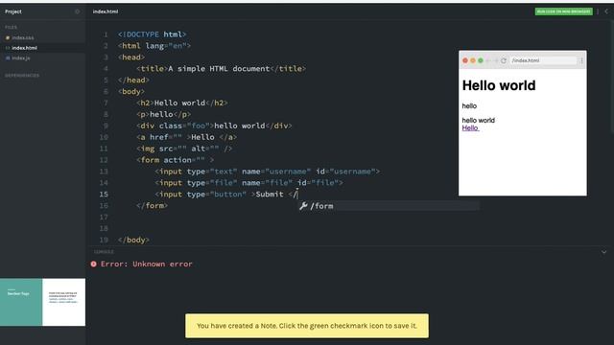Click the mini browser forward arrow
The width and height of the screenshot is (614, 345).
[496, 60]
